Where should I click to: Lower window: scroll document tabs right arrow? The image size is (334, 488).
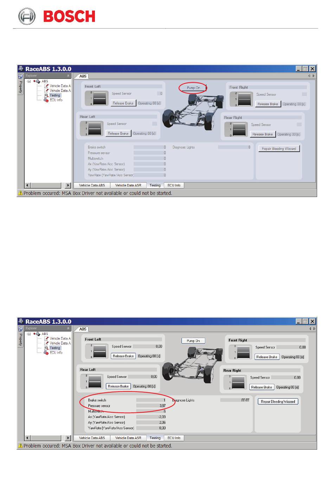[314, 329]
